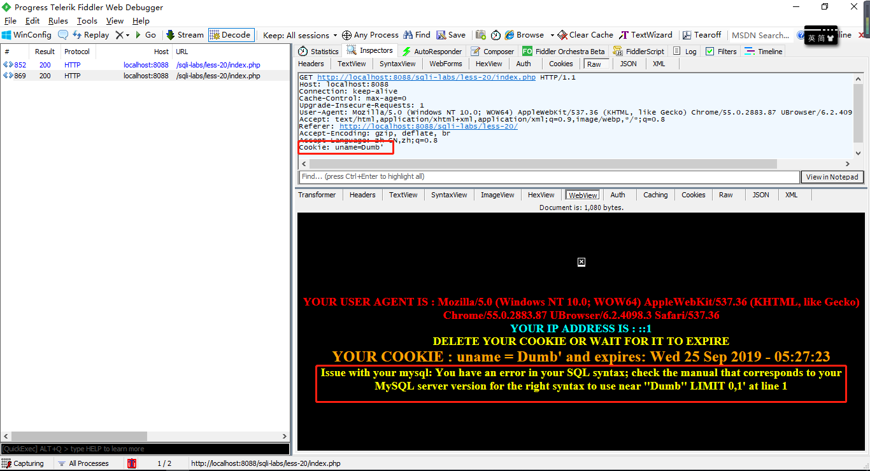Open the Keep: All sessions dropdown
870x471 pixels.
[x=299, y=35]
